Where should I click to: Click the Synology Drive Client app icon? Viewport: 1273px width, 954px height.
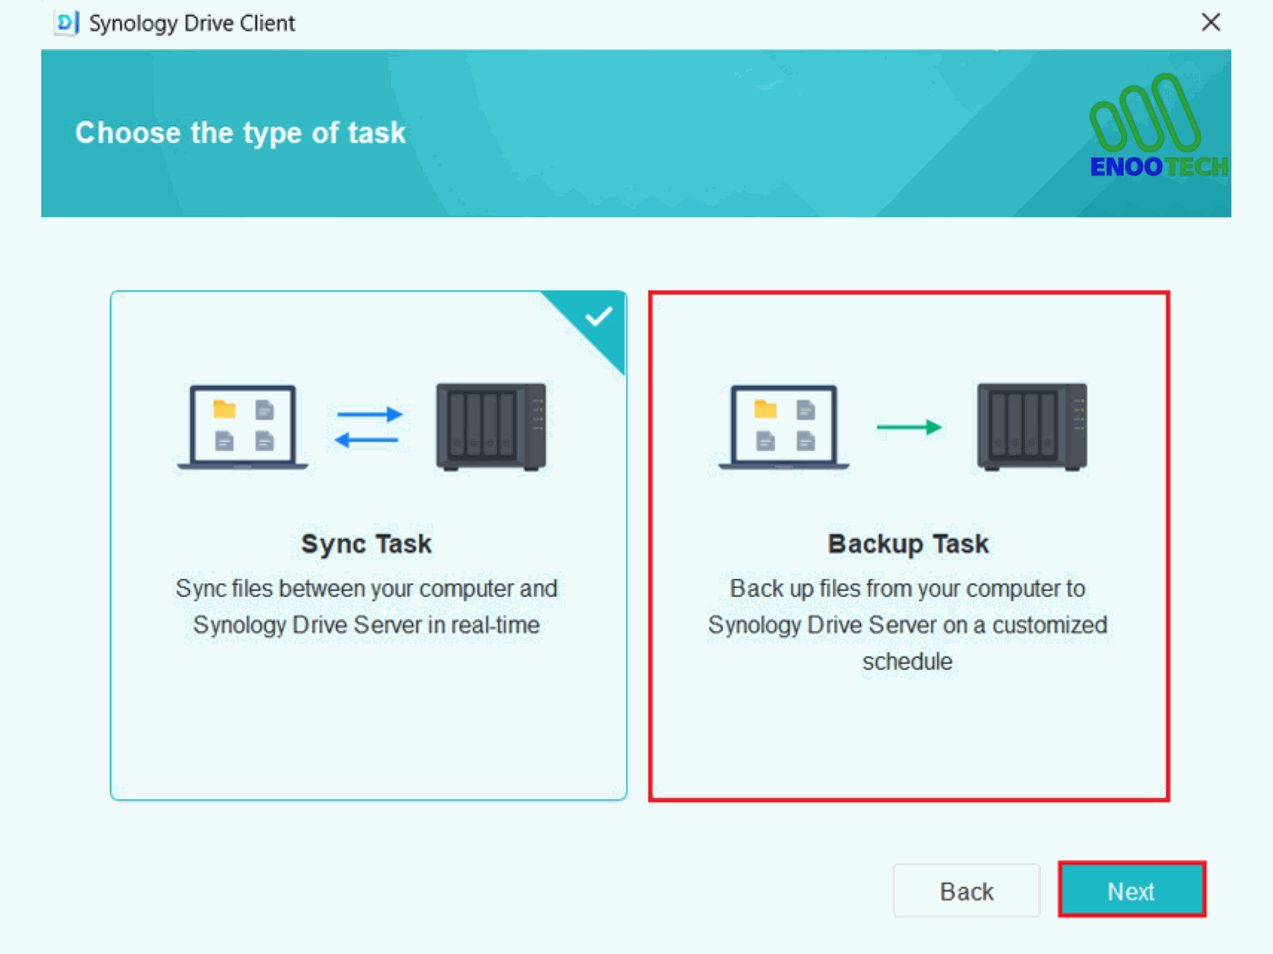tap(66, 23)
